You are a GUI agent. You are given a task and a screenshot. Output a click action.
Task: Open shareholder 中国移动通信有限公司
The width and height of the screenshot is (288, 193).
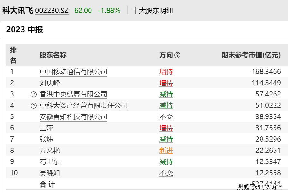click(73, 72)
